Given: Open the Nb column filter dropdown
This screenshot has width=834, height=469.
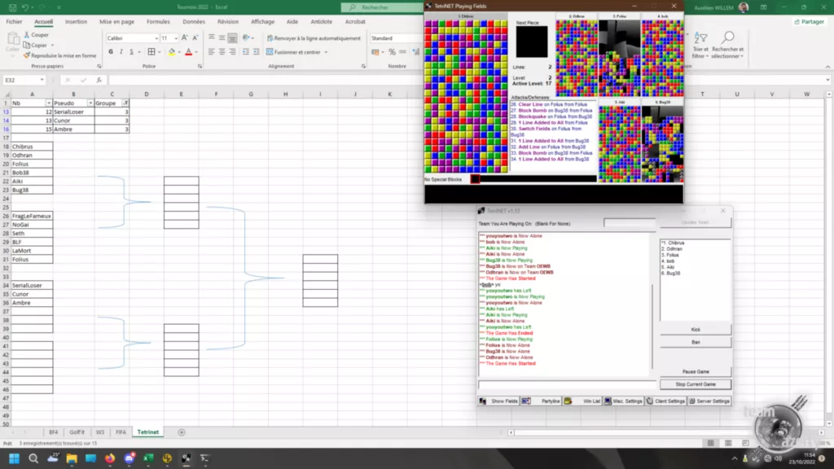Looking at the screenshot, I should (x=48, y=103).
